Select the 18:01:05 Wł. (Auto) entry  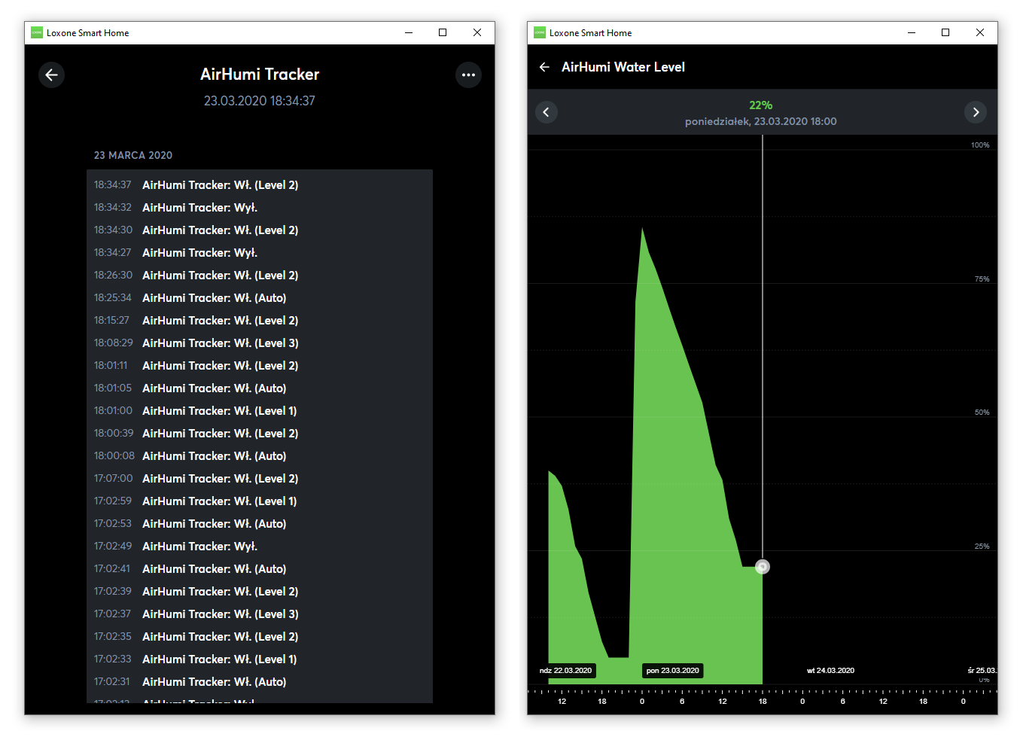coord(260,388)
